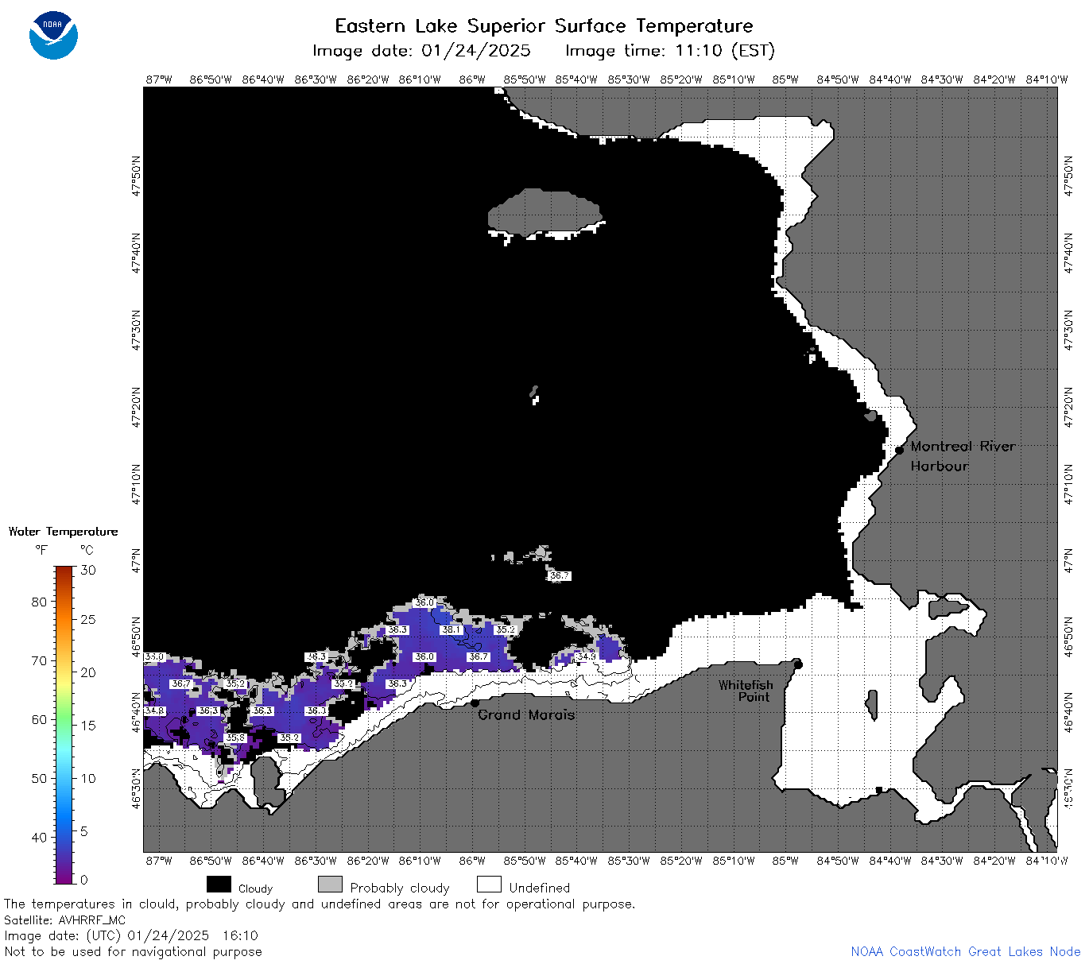This screenshot has height=964, width=1089.
Task: Select the black Cloudy legend swatch
Action: coord(219,885)
